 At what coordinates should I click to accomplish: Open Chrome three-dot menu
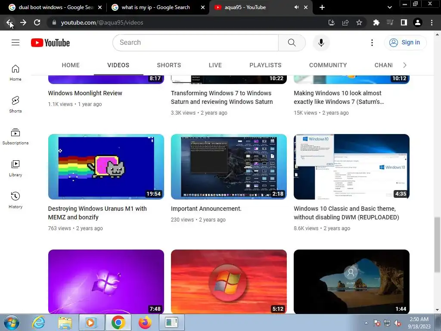(432, 22)
